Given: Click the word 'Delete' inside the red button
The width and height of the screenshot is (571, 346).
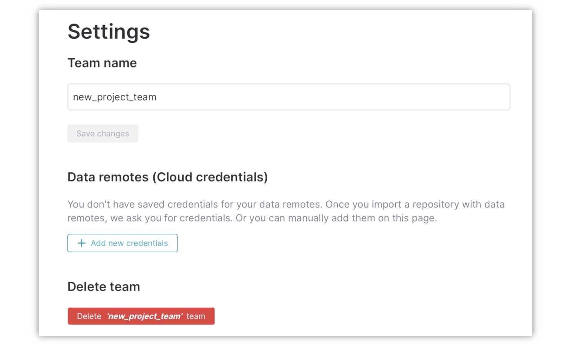Looking at the screenshot, I should 89,317.
